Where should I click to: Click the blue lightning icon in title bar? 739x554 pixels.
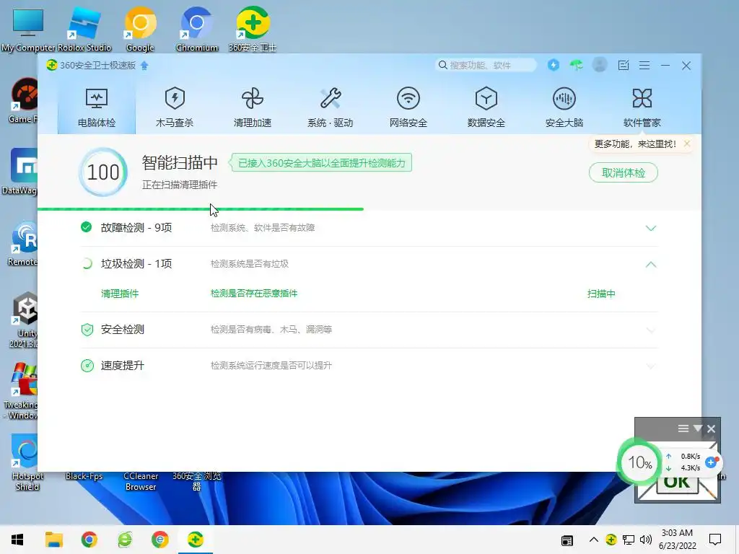coord(554,65)
